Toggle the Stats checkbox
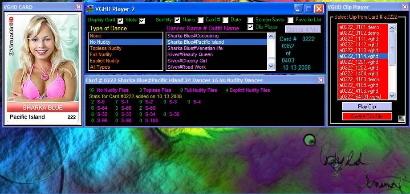Image resolution: width=410 pixels, height=194 pixels. point(142,21)
